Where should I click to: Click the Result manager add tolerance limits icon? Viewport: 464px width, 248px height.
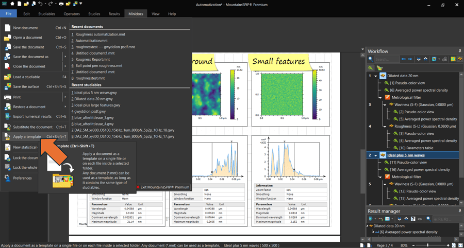[x=381, y=219]
